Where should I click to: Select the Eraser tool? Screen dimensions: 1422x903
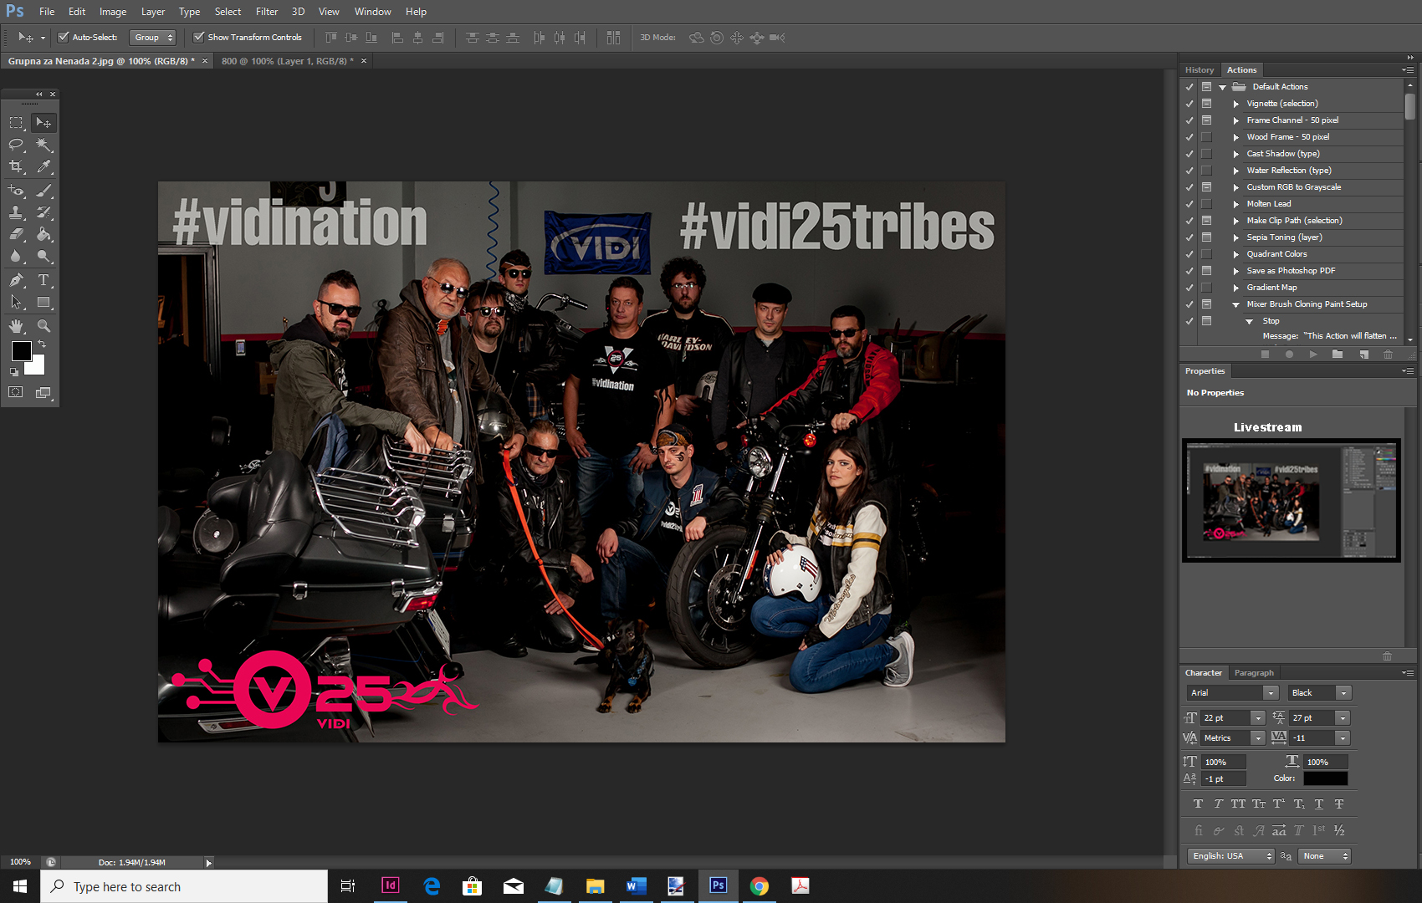16,234
